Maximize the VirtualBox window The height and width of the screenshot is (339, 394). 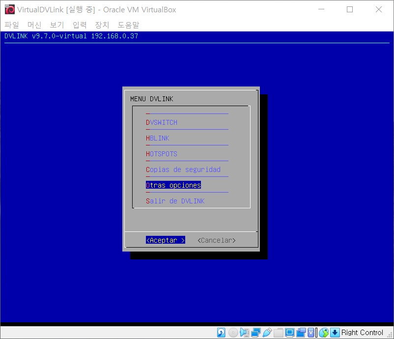[x=350, y=9]
